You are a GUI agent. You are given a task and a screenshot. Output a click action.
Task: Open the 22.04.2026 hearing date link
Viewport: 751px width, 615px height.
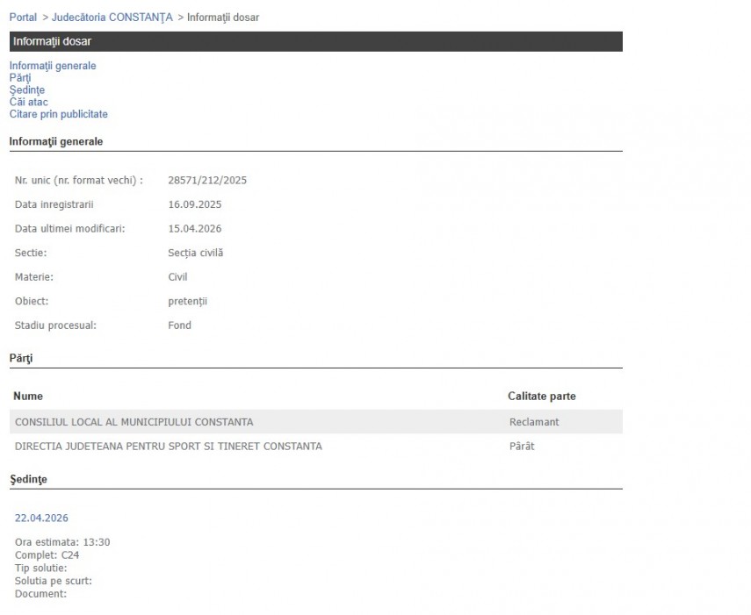click(x=40, y=518)
